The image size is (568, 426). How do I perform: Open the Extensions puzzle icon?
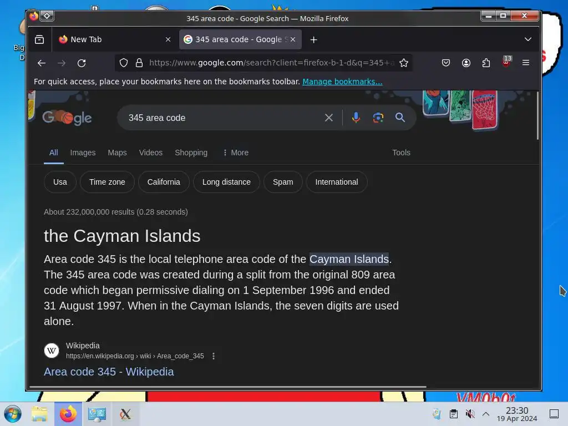click(486, 63)
